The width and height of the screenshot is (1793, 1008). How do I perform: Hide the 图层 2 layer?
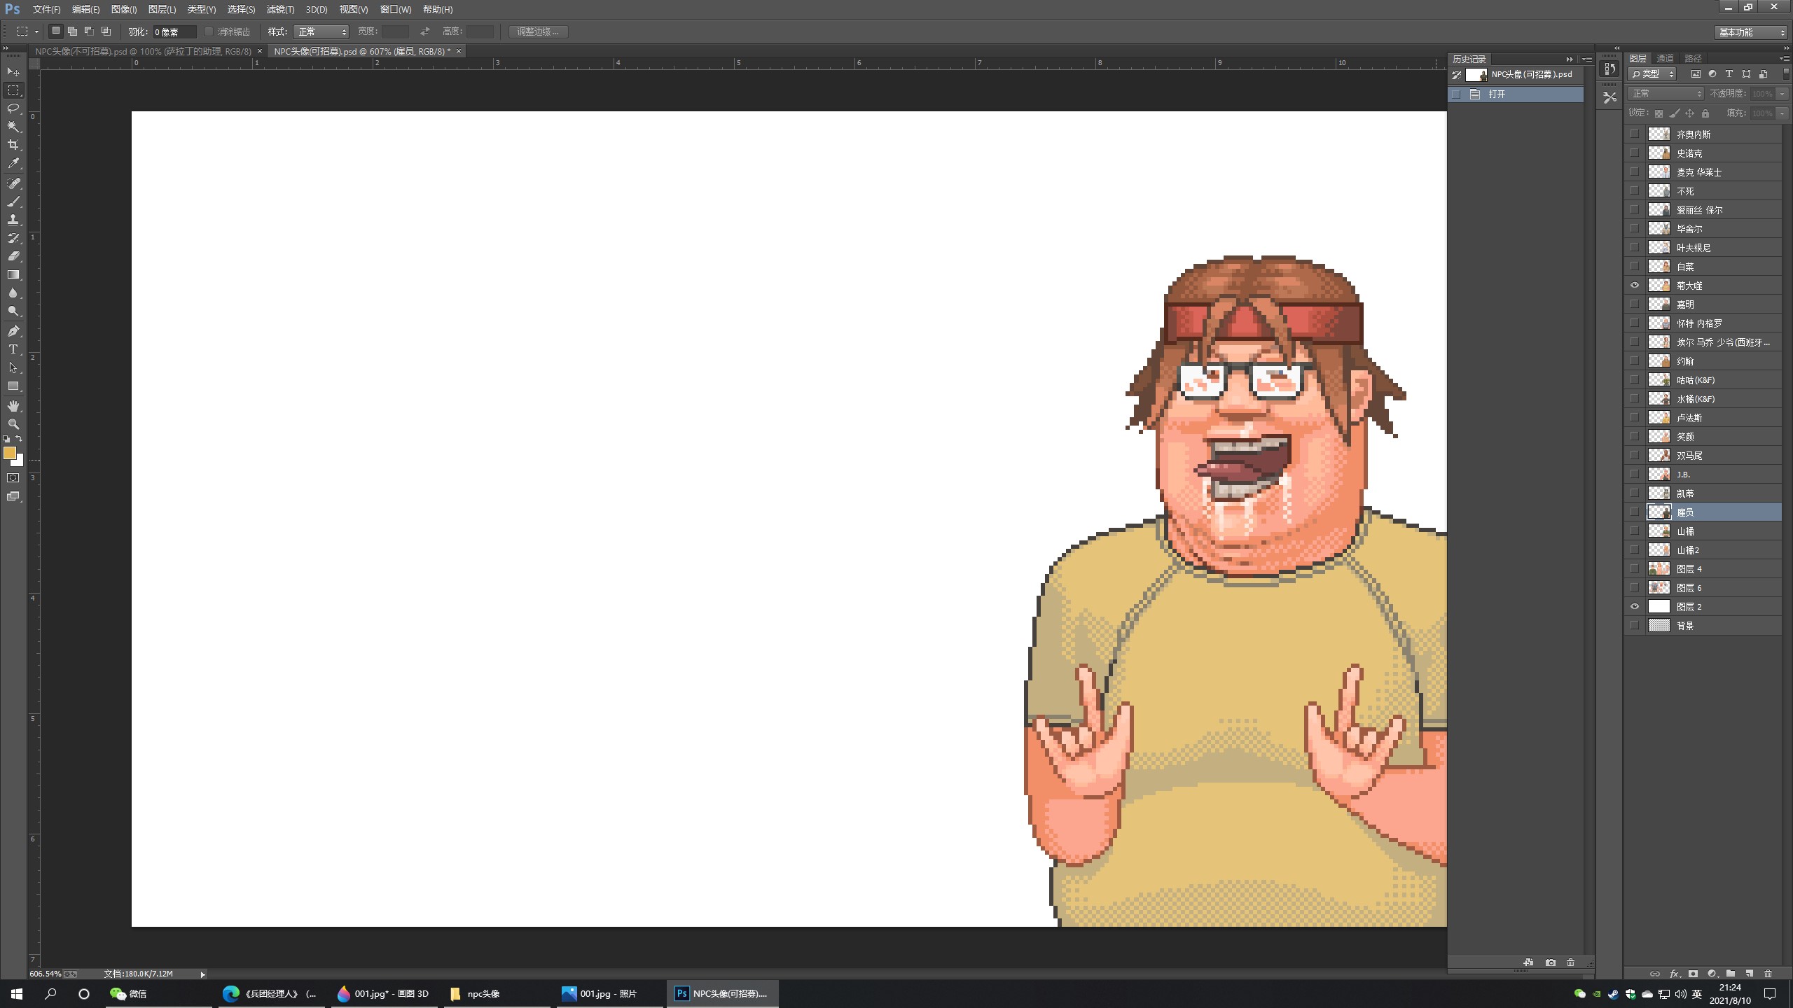click(x=1635, y=607)
